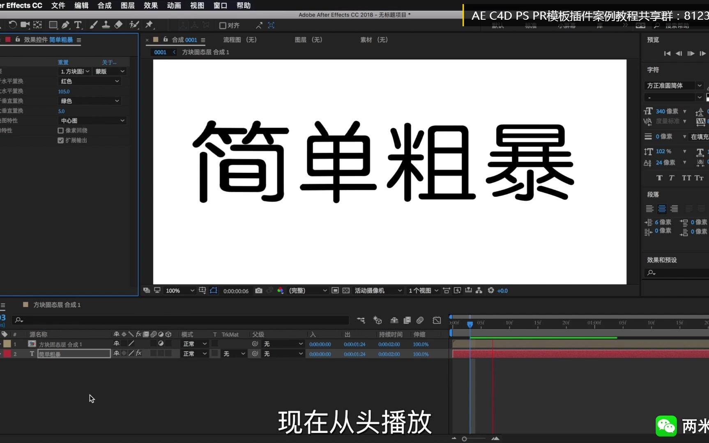Click the 关于 link in Effect Controls
The height and width of the screenshot is (443, 709).
tap(108, 62)
